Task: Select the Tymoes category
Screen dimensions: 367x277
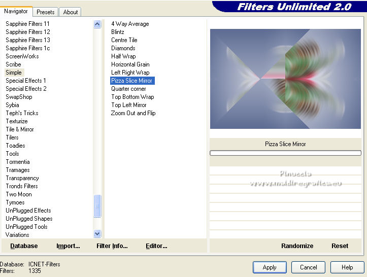Action: (x=15, y=202)
